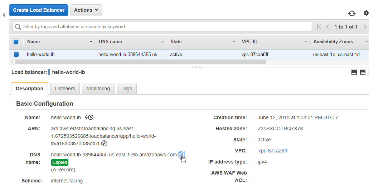
Task: Open the Actions dropdown menu
Action: coord(86,10)
